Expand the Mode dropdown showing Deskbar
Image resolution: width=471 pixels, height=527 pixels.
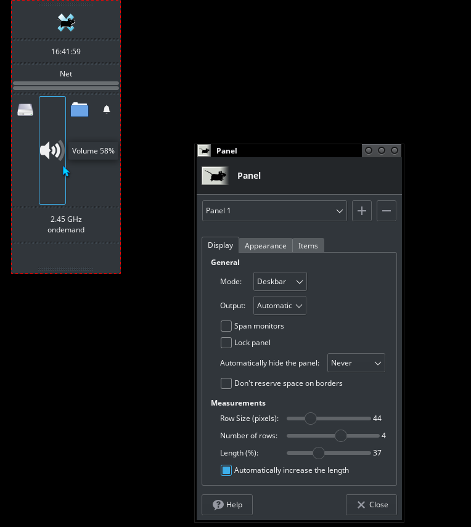(280, 282)
